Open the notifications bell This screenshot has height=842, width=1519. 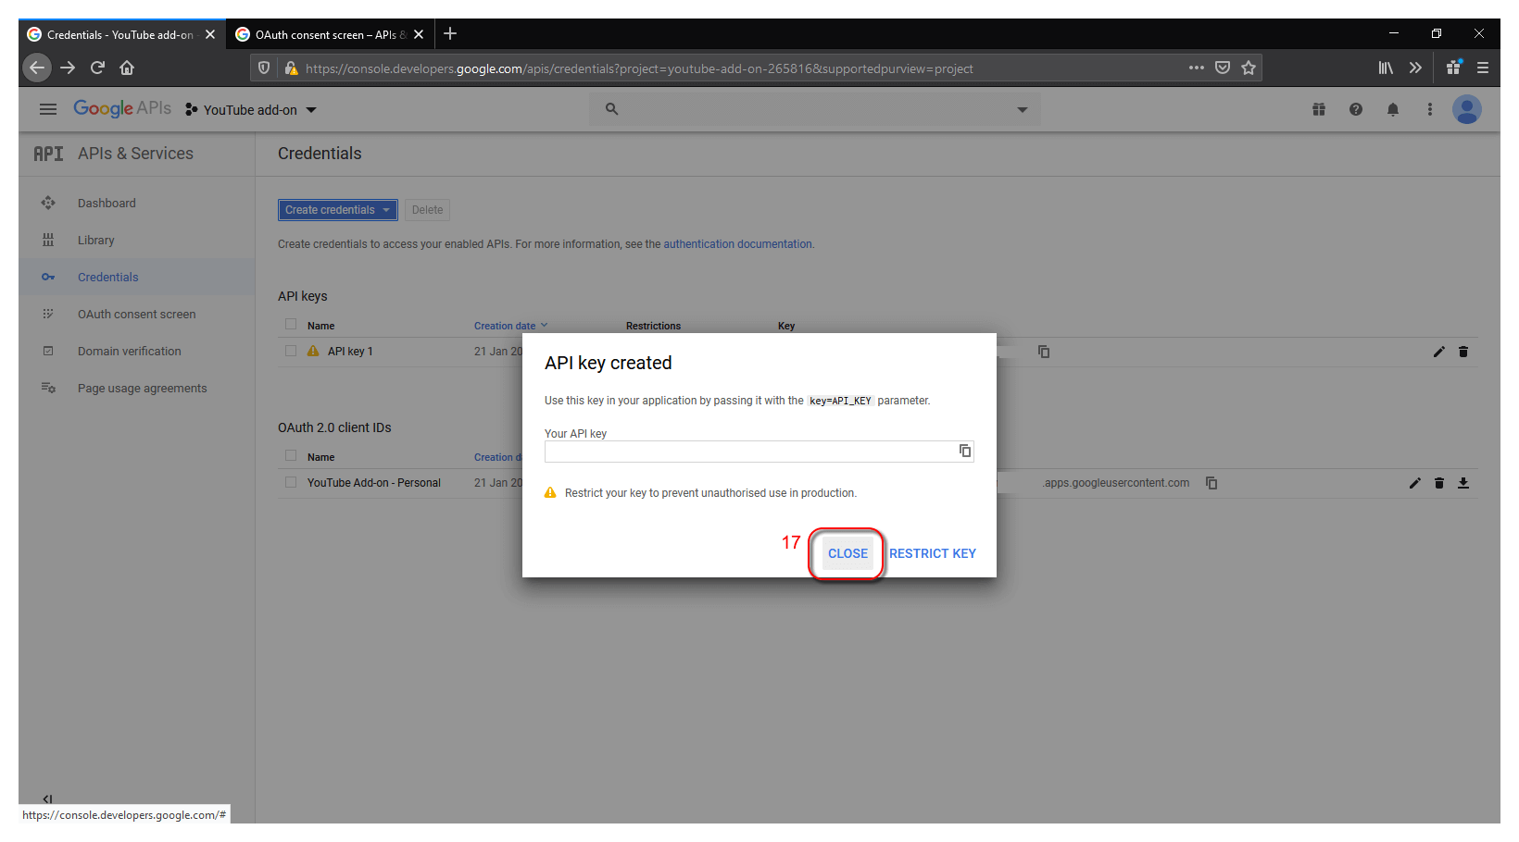pos(1392,109)
